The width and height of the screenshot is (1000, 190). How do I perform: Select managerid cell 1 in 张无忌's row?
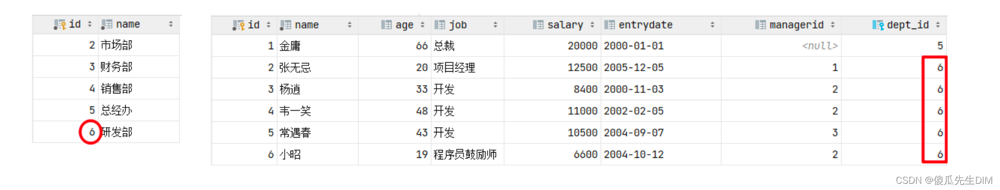click(781, 67)
